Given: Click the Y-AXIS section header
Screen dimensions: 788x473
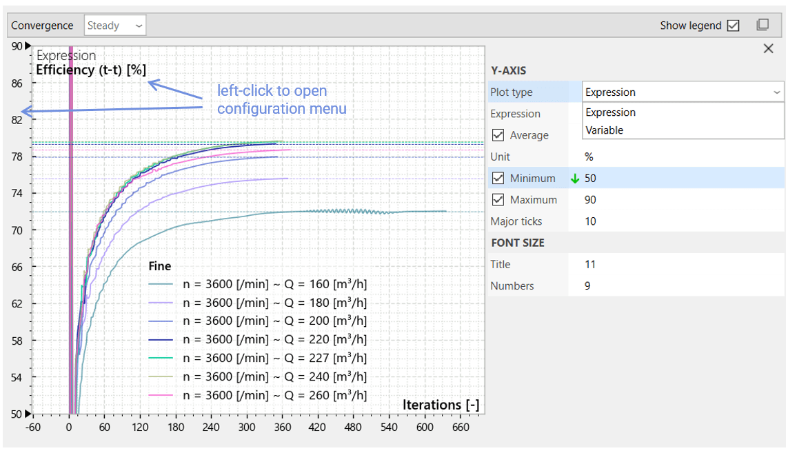Looking at the screenshot, I should (509, 70).
